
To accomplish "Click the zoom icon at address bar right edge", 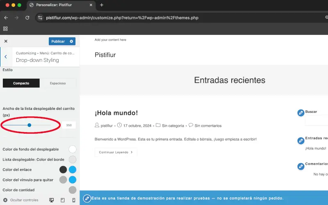I will tap(326, 17).
